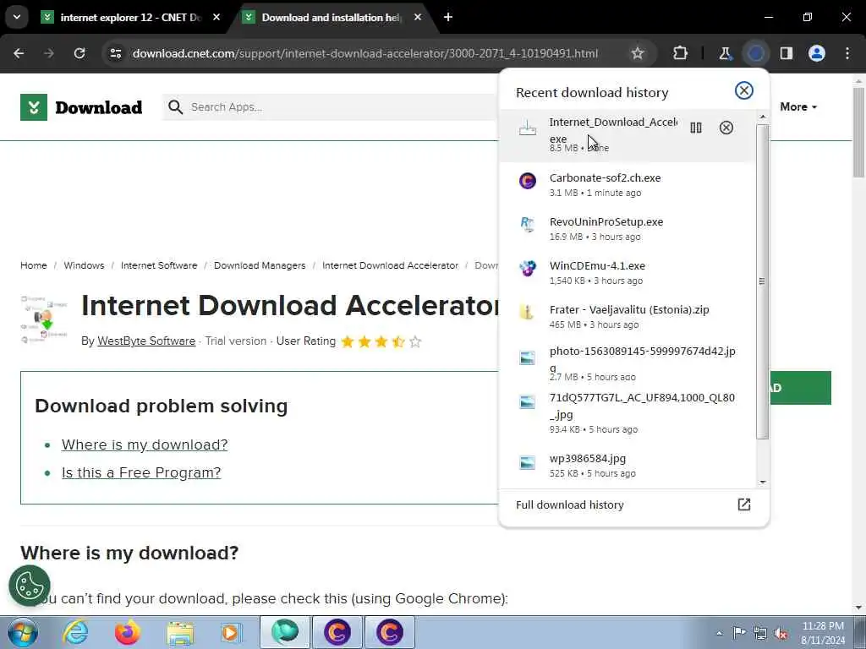The image size is (866, 649).
Task: Expand the More menu
Action: [x=798, y=107]
